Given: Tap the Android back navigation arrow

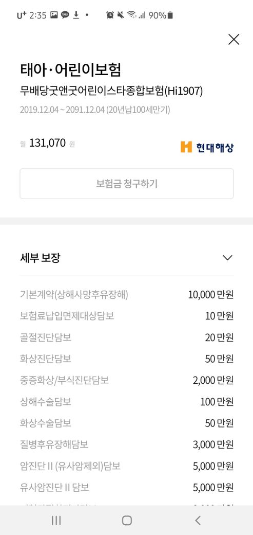Looking at the screenshot, I should (198, 520).
